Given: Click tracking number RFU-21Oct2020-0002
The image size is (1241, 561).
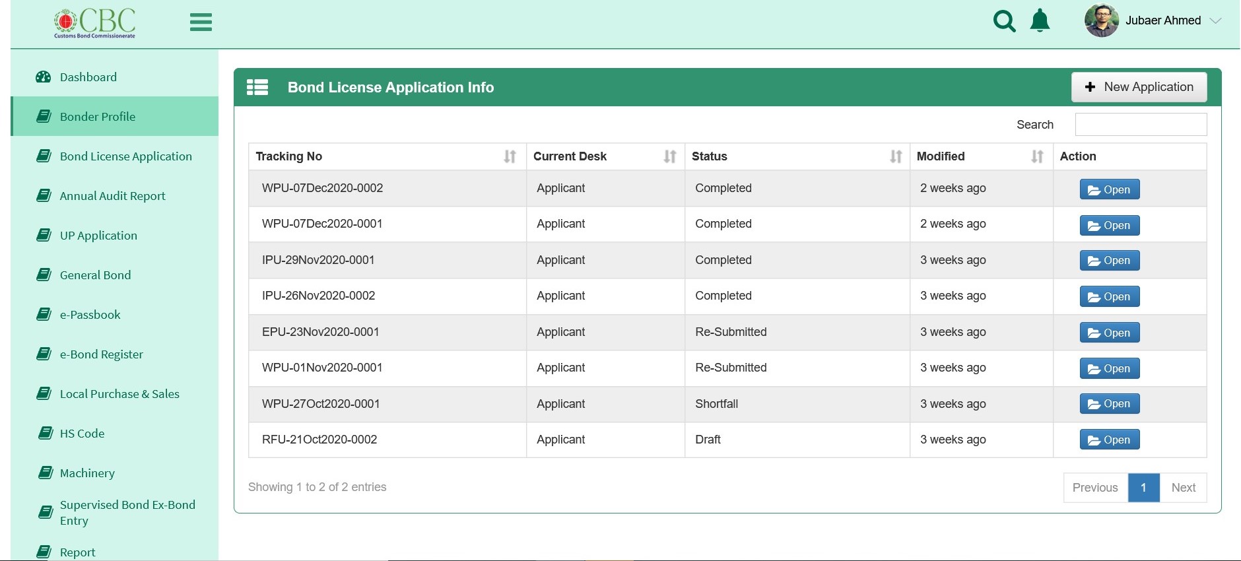Looking at the screenshot, I should coord(319,440).
